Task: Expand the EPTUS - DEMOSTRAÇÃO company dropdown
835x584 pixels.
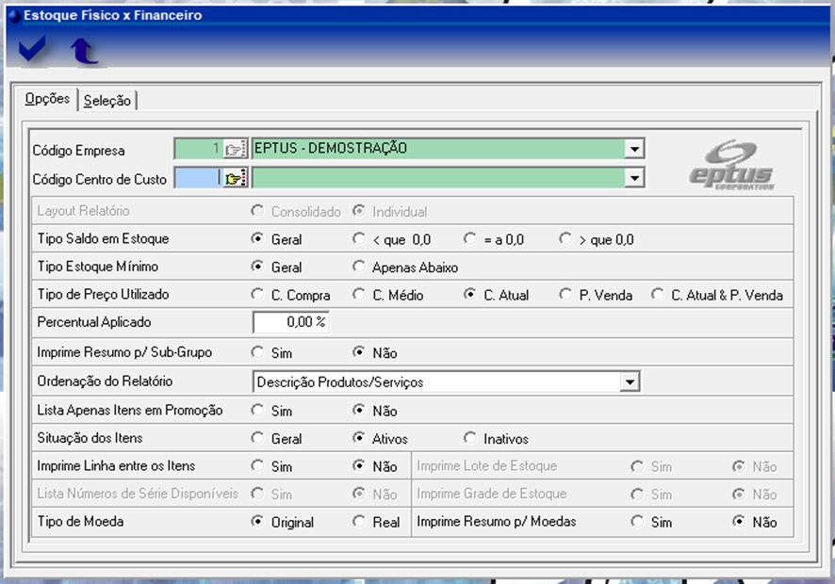Action: [x=634, y=150]
